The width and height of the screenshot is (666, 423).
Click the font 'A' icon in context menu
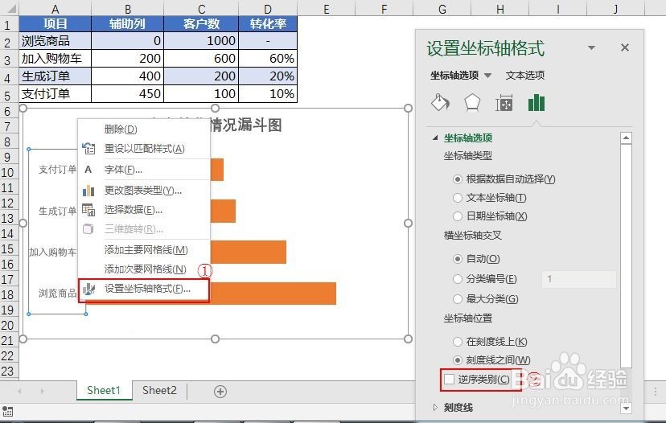(x=88, y=170)
